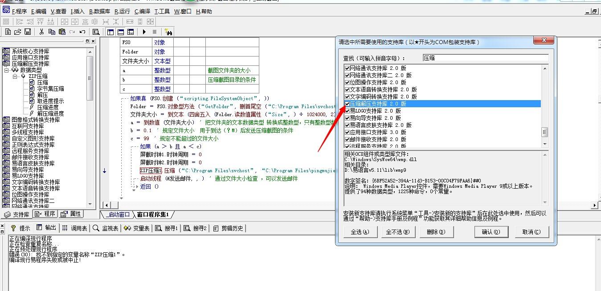Select 压缩 method under ZIP压缩 tree
Viewport: 601px width, 291px height.
pos(42,82)
